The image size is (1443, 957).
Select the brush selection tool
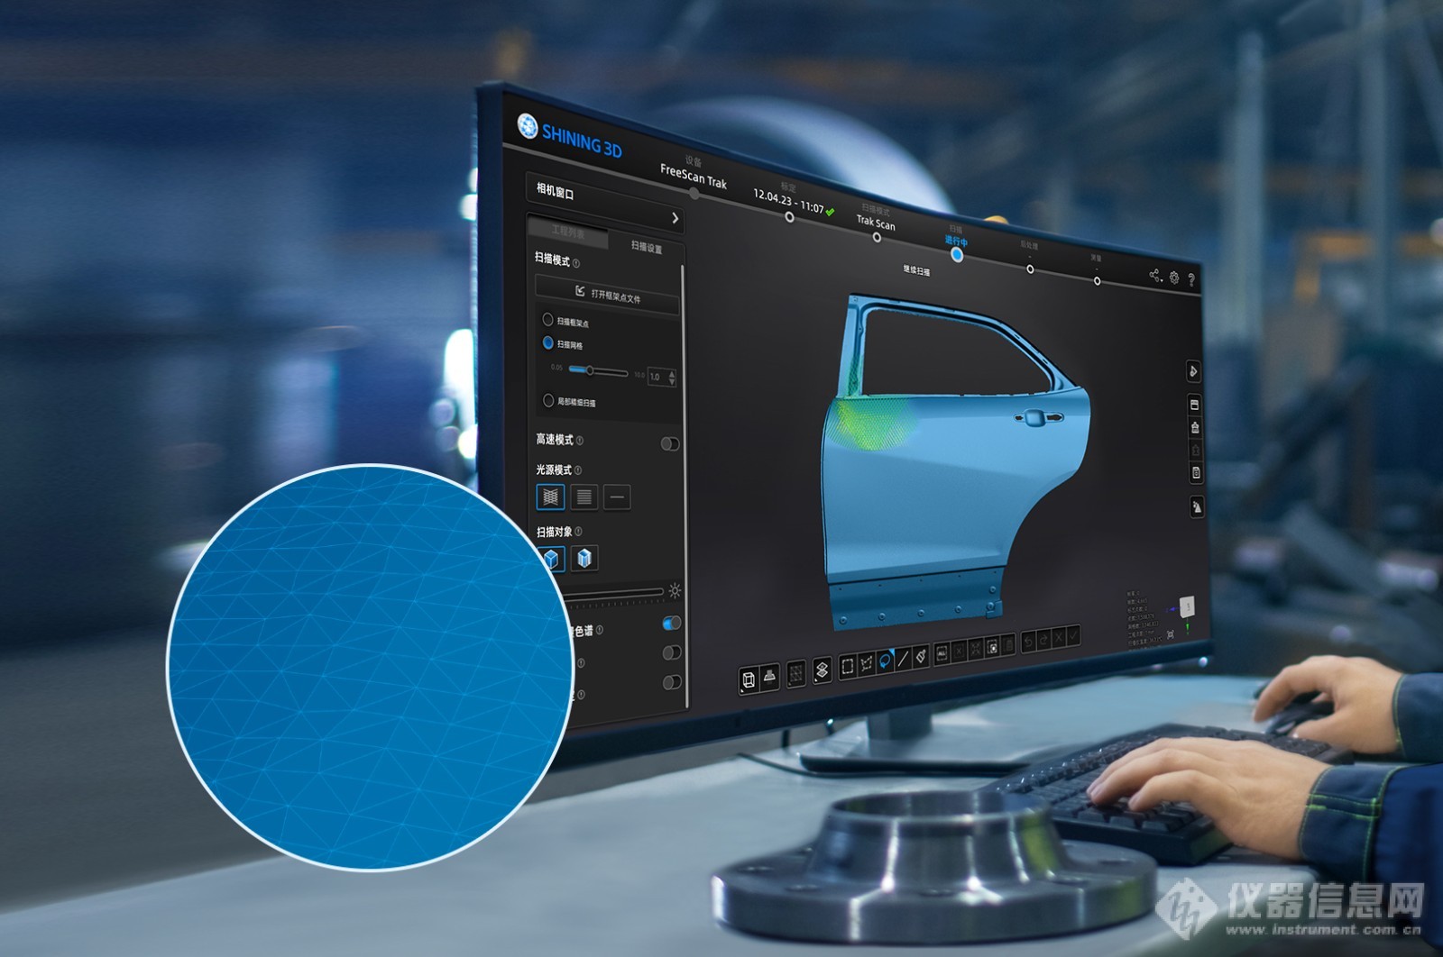pos(921,656)
